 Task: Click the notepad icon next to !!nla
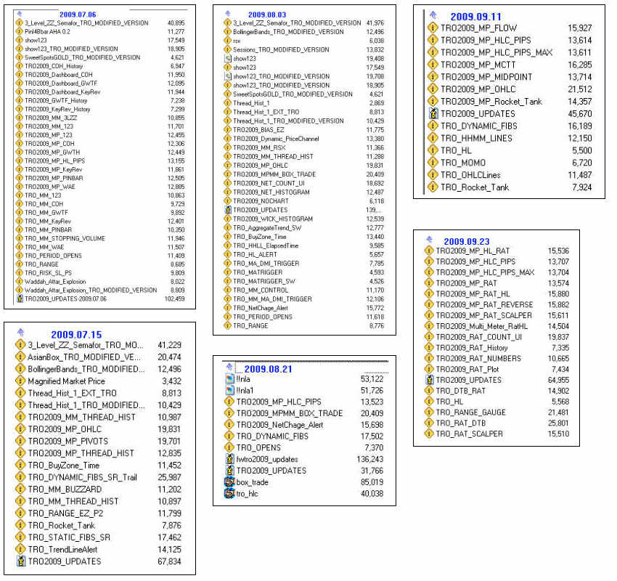[x=230, y=378]
